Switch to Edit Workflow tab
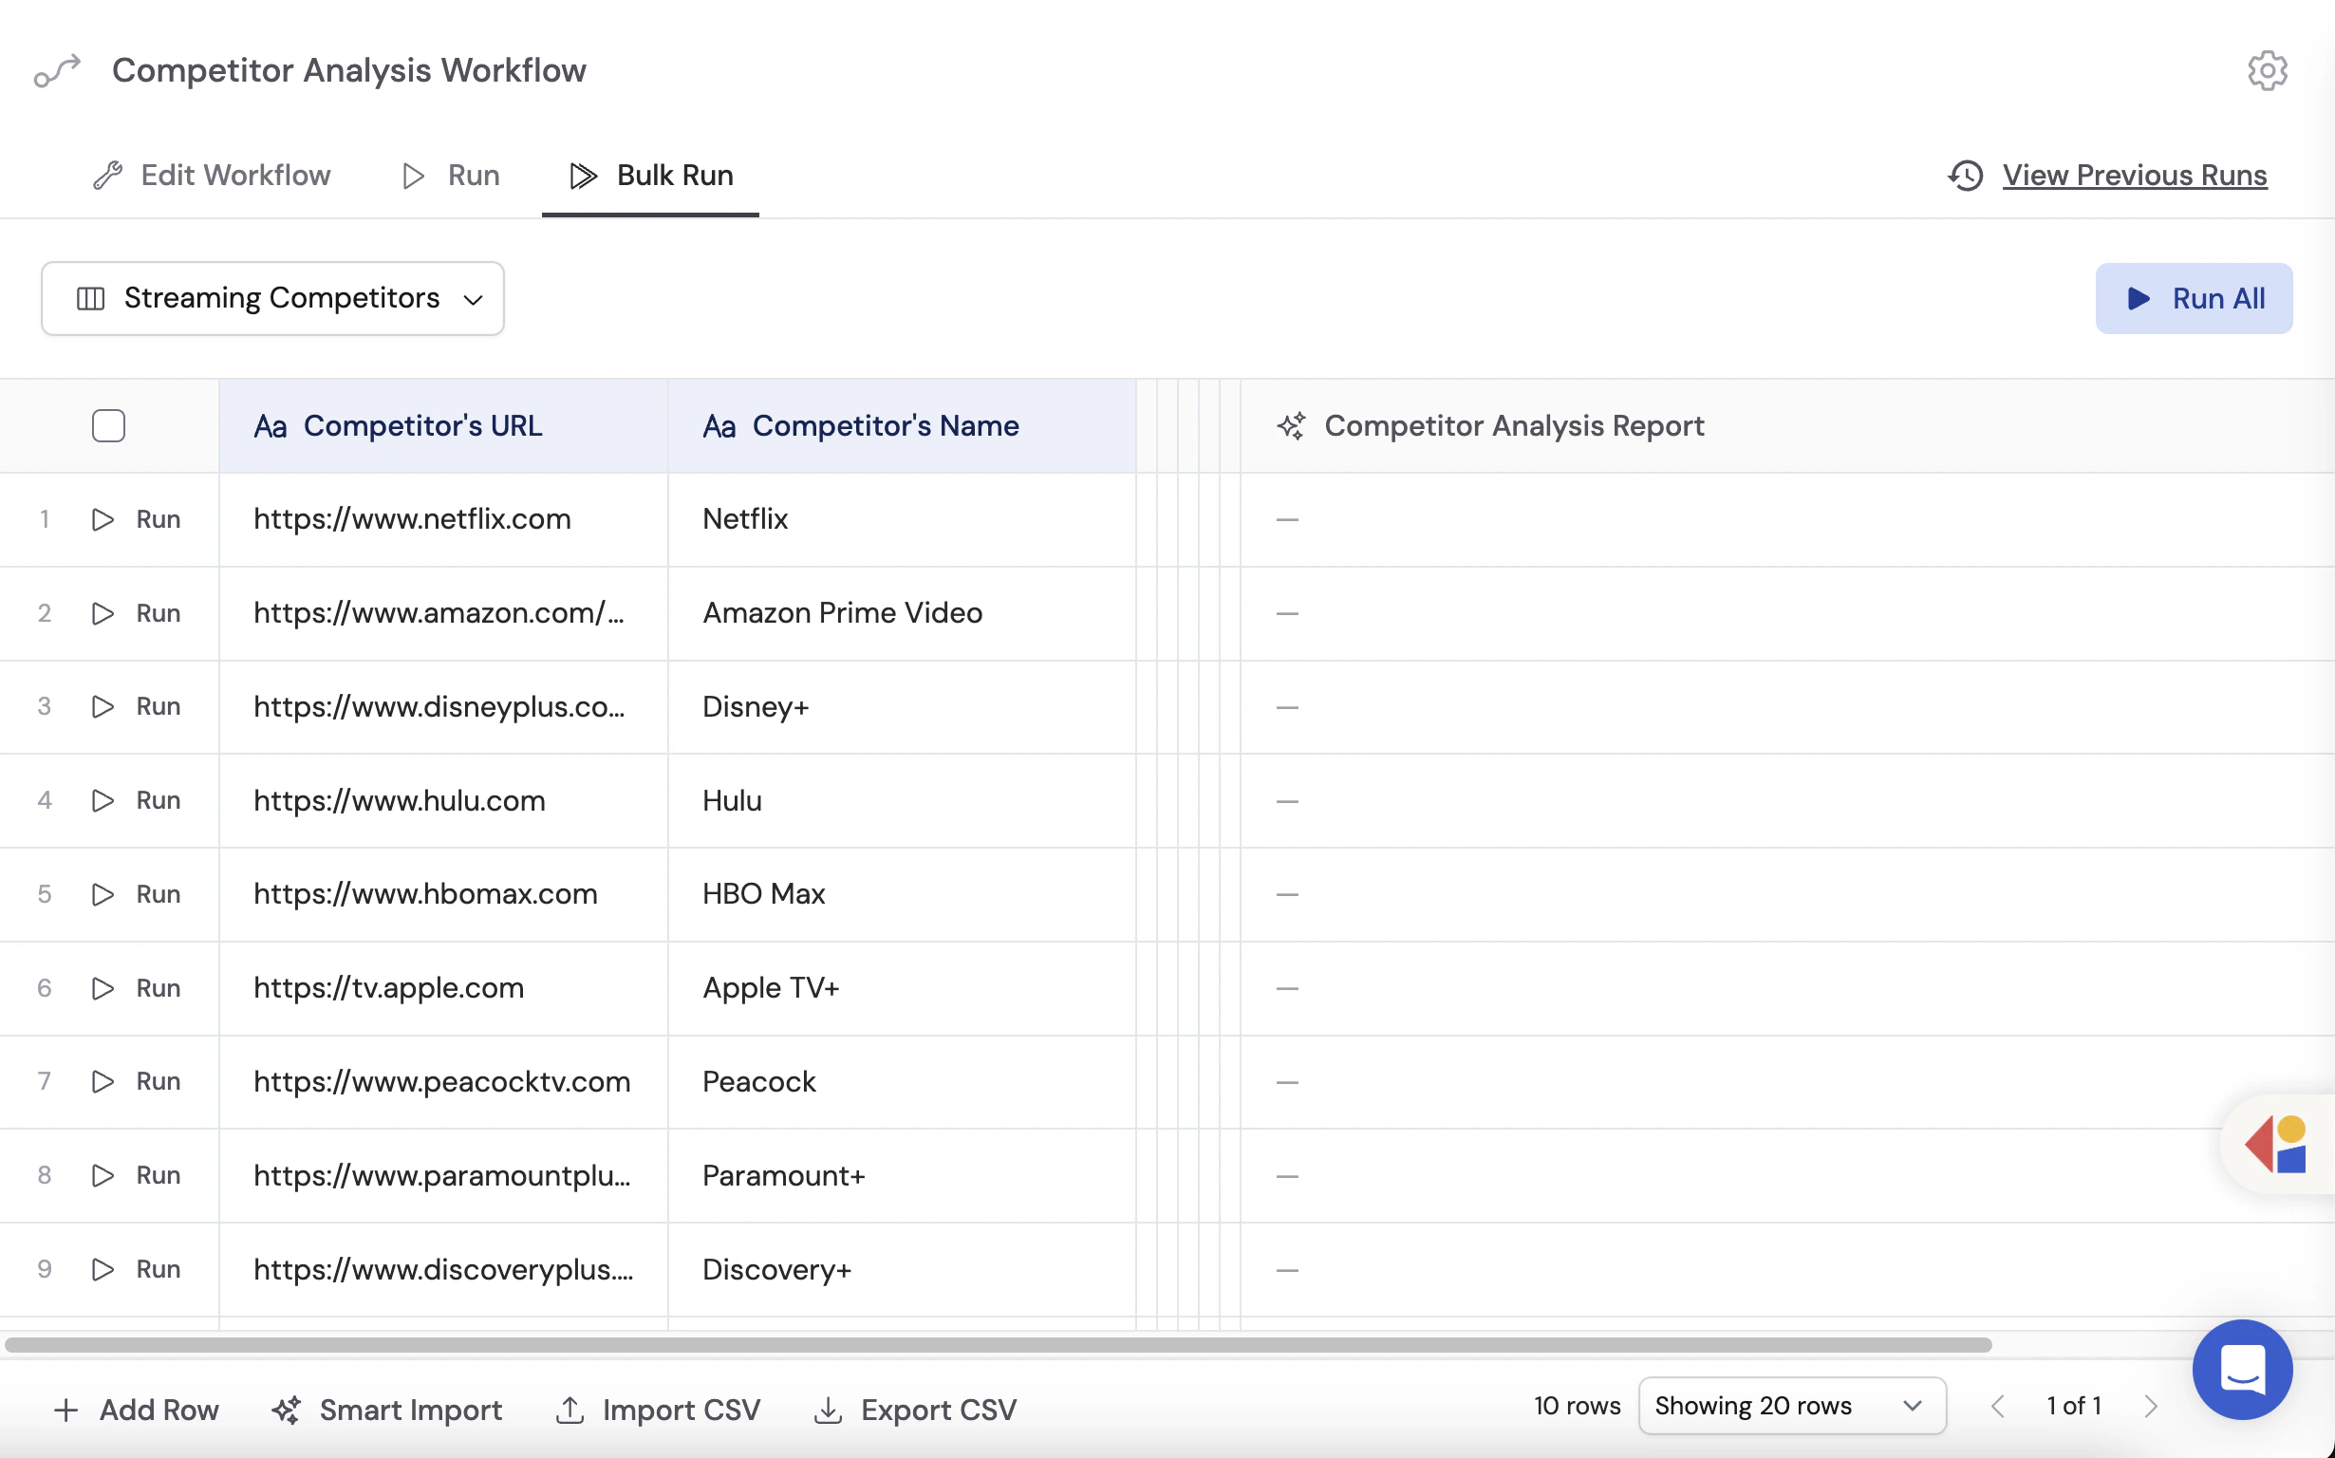2335x1458 pixels. pyautogui.click(x=212, y=176)
